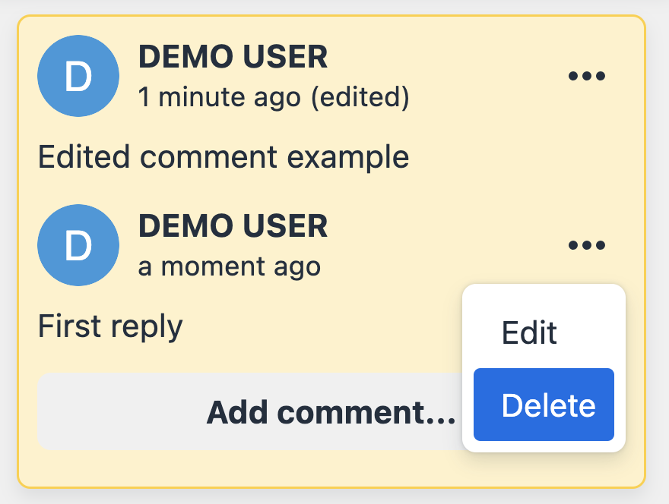Open the ellipsis menu beside the reply author
Viewport: 669px width, 504px height.
586,244
